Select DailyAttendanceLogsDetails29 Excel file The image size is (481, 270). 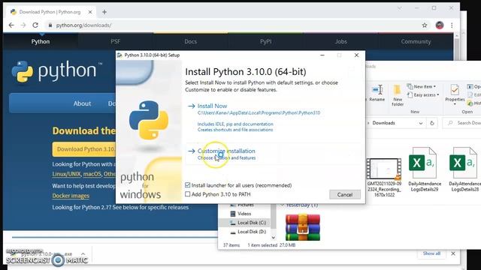pyautogui.click(x=425, y=170)
